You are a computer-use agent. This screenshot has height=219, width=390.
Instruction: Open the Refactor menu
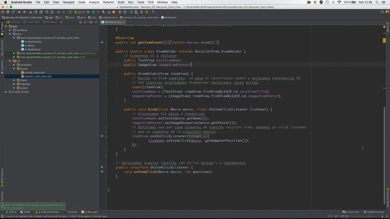pyautogui.click(x=108, y=2)
